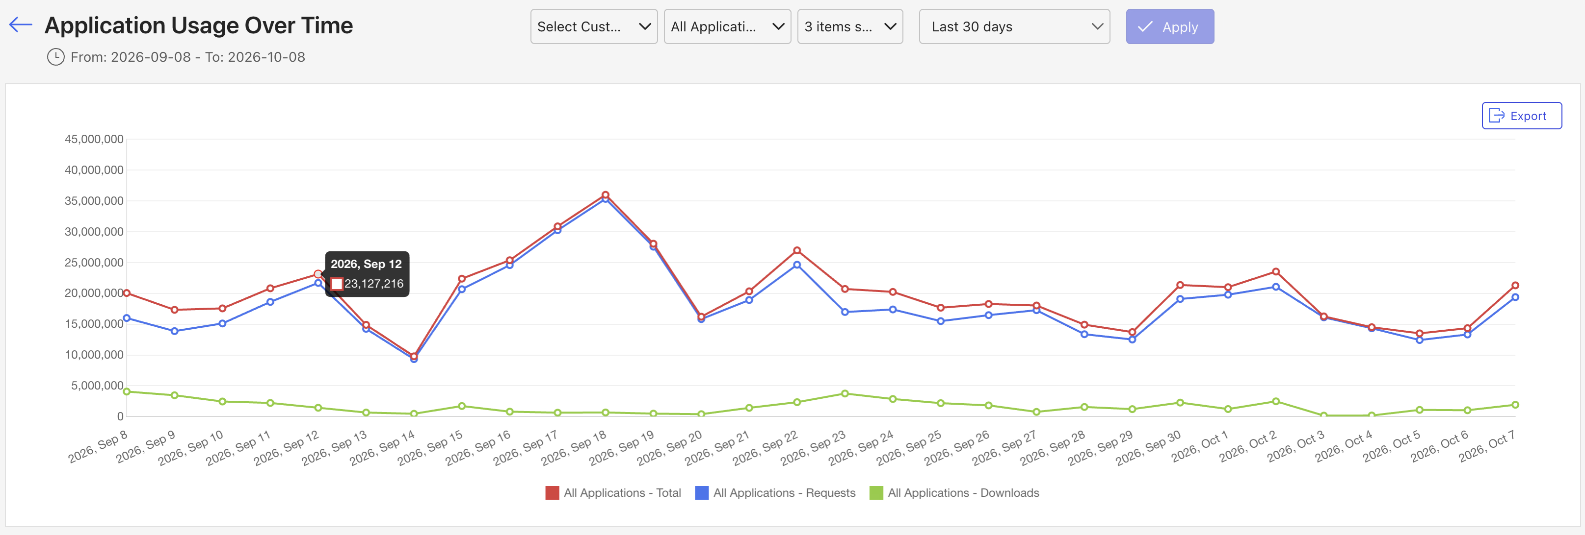Click the Total data point for Oct 7

[x=1515, y=286]
